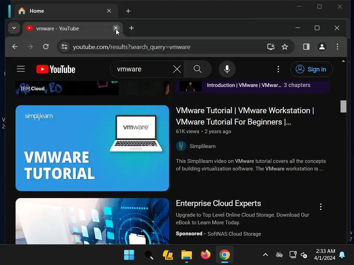Open Windows notifications bell
This screenshot has height=265, width=354.
point(342,255)
